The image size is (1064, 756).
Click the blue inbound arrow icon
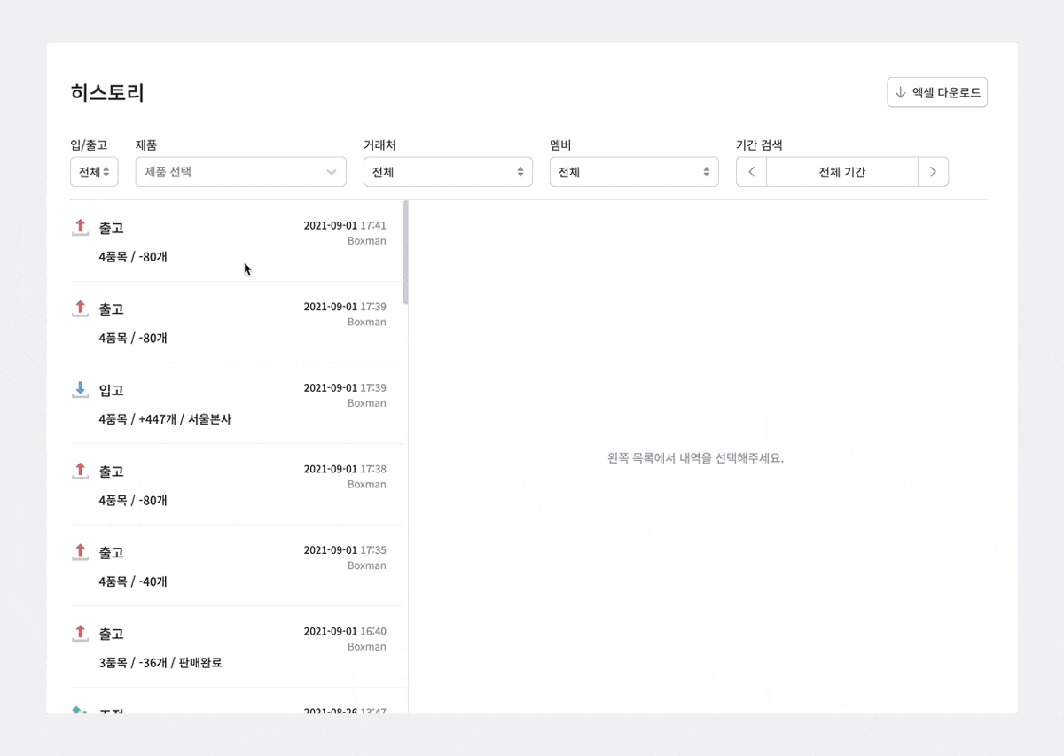81,390
